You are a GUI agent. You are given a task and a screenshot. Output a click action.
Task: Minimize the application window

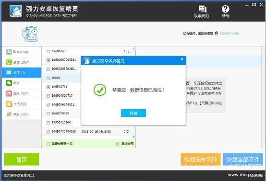pyautogui.click(x=246, y=5)
